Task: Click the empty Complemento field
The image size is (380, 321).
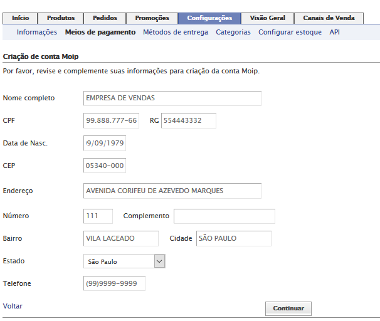Action: [x=224, y=216]
